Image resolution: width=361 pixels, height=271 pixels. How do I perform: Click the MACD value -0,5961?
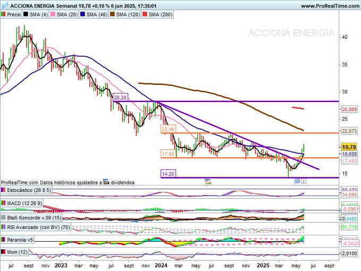click(x=350, y=209)
